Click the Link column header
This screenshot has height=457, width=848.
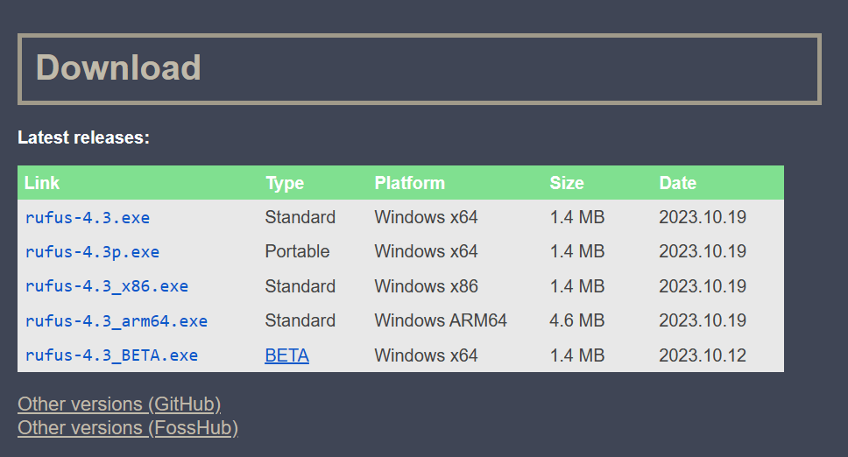[42, 183]
